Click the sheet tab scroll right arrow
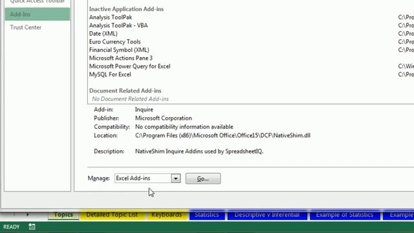The width and height of the screenshot is (414, 233). pos(28,214)
